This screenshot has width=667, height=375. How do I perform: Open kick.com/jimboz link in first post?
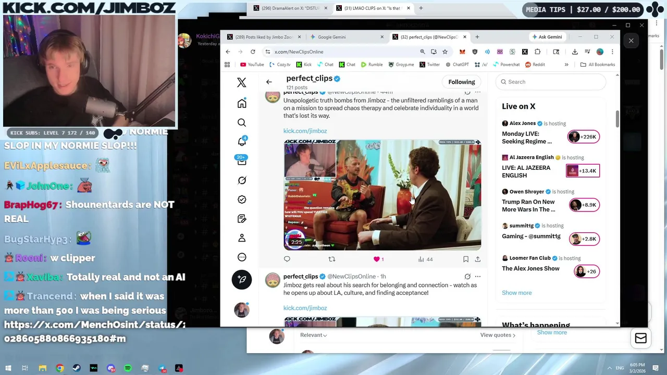(x=305, y=131)
